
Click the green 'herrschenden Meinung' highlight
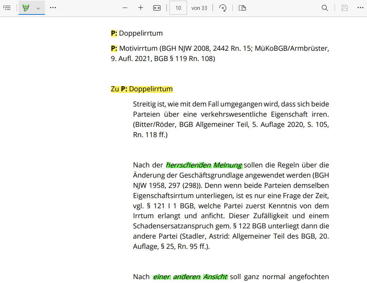click(204, 165)
